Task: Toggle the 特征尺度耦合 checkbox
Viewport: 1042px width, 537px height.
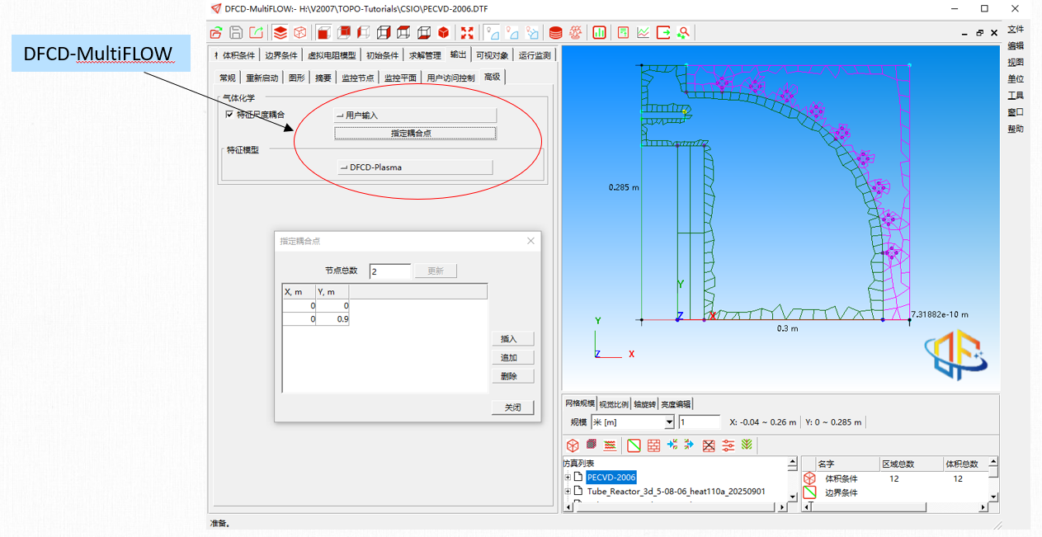Action: (x=229, y=115)
